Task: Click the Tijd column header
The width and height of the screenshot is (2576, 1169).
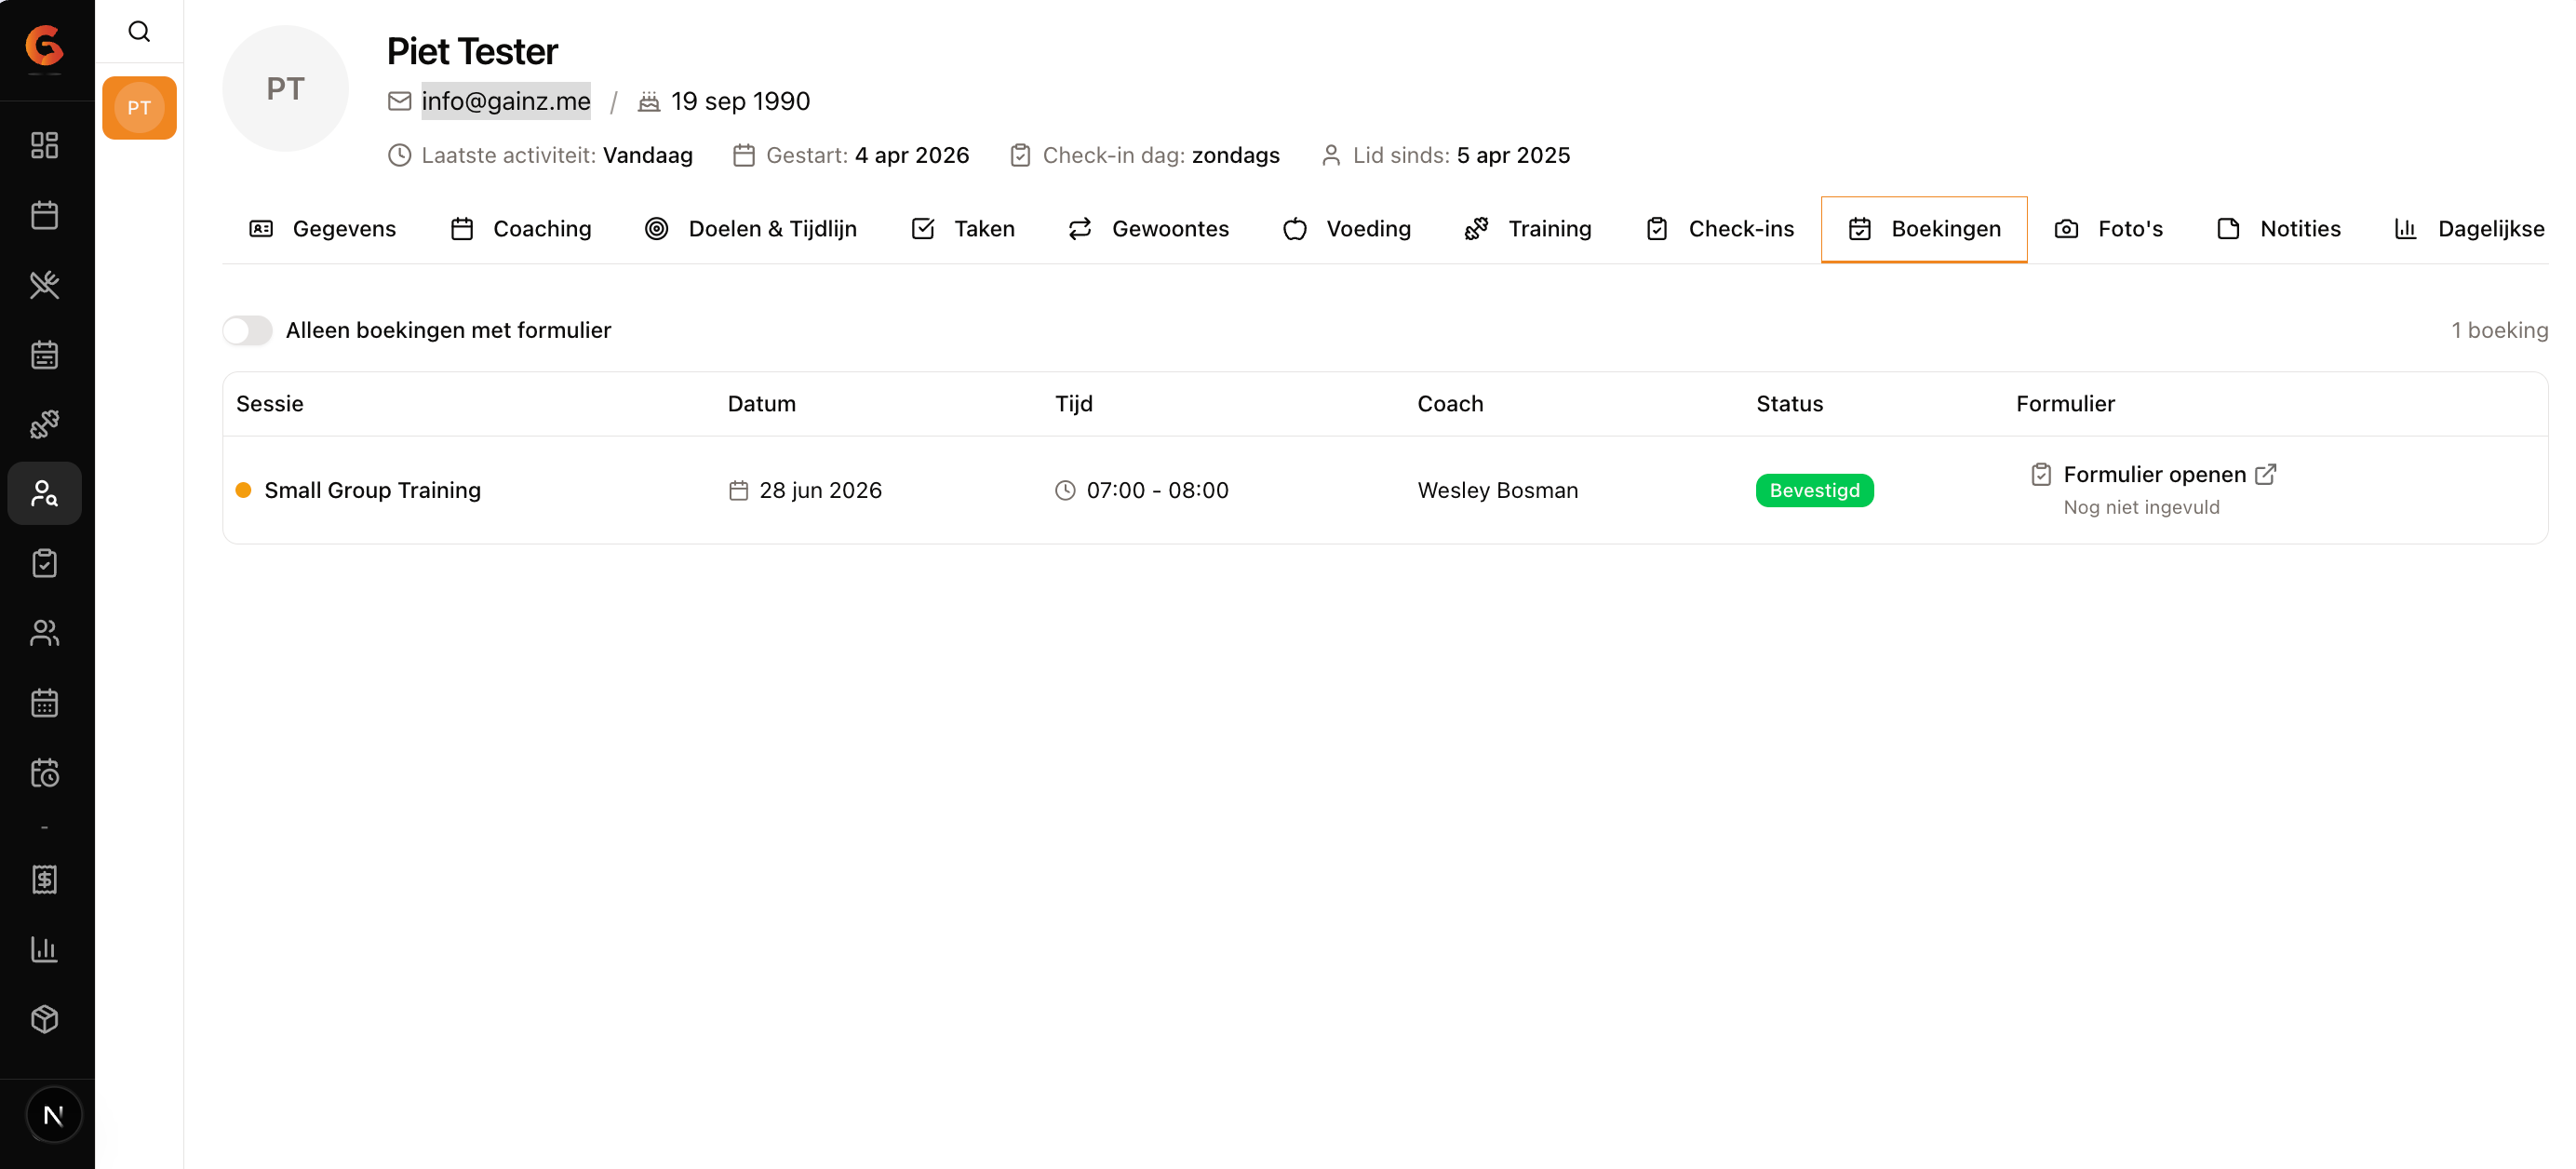Action: [x=1074, y=404]
